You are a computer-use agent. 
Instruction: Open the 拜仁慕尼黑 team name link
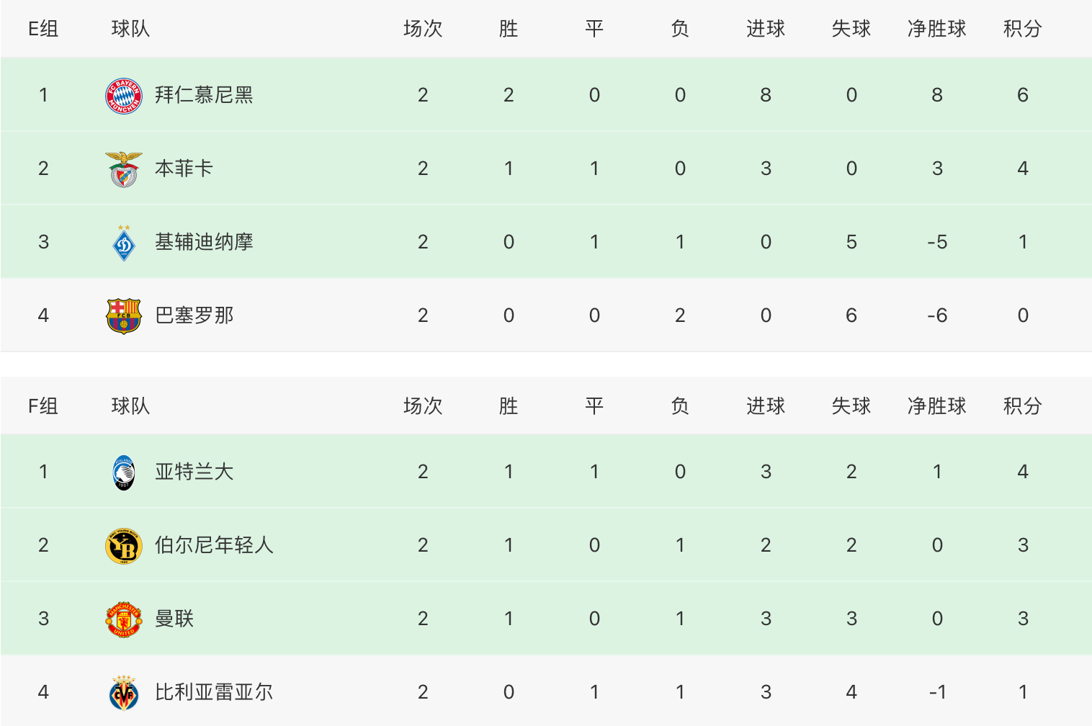[204, 95]
